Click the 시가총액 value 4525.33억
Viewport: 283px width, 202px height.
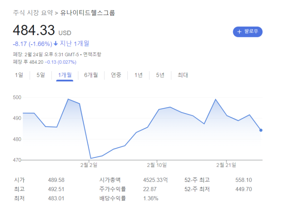point(155,180)
